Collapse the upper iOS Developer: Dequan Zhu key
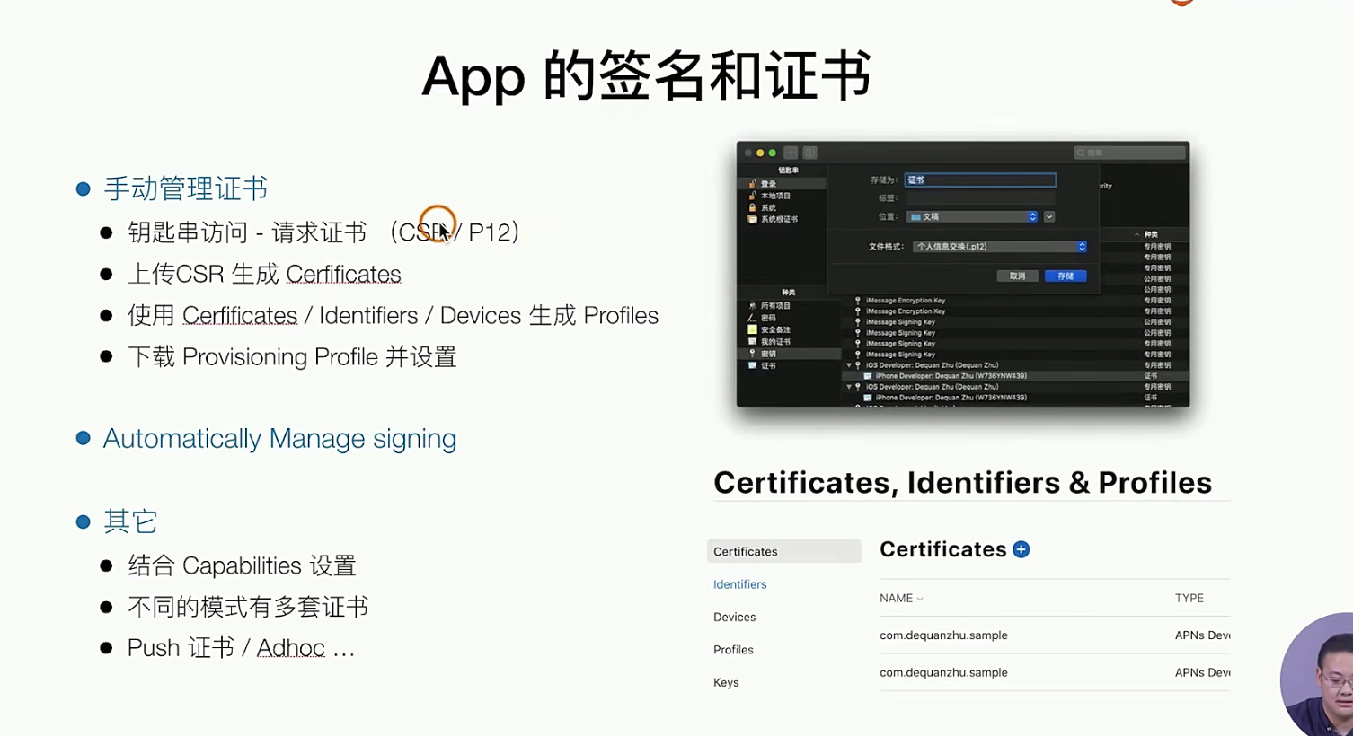The width and height of the screenshot is (1353, 736). 849,365
